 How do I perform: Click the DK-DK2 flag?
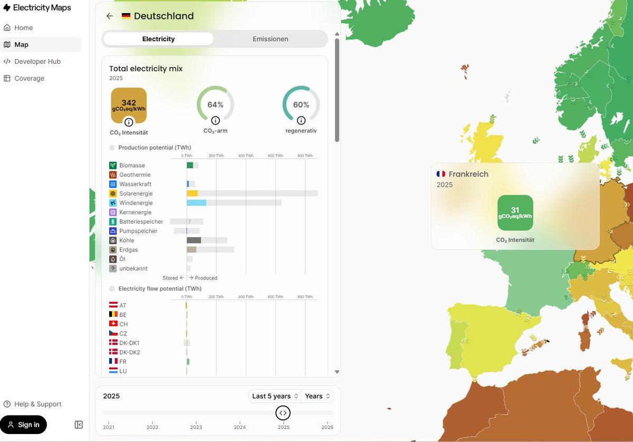point(113,352)
